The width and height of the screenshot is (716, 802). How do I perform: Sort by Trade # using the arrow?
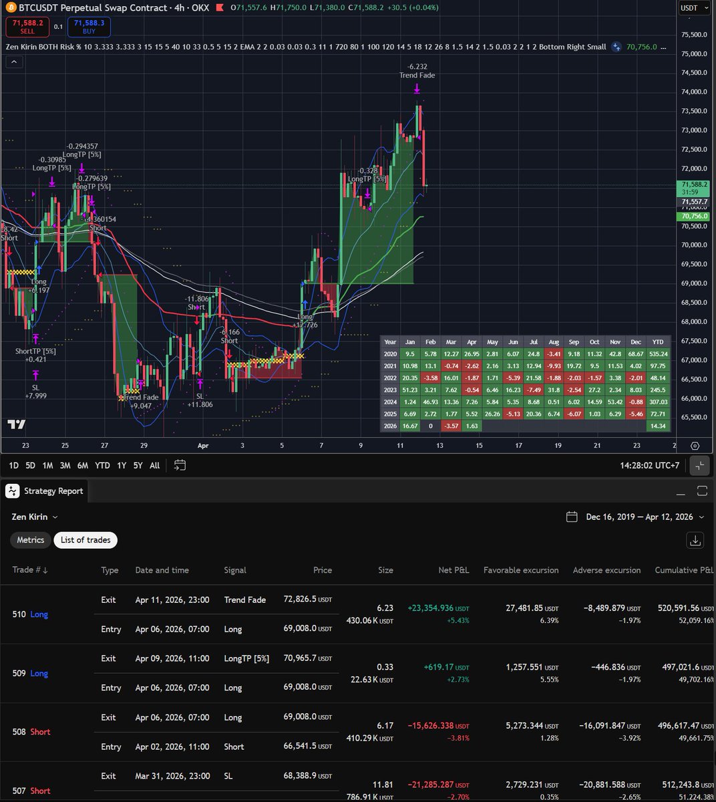pyautogui.click(x=46, y=570)
